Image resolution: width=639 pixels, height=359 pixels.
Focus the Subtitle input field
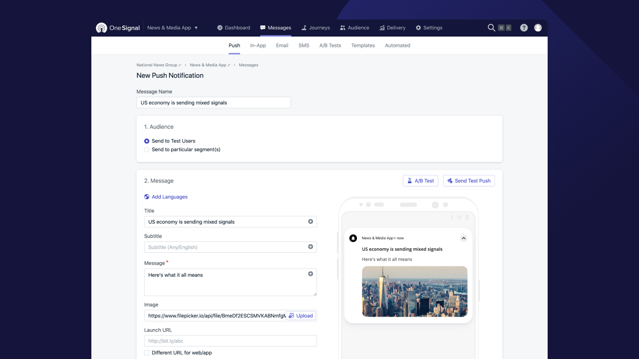(x=230, y=247)
